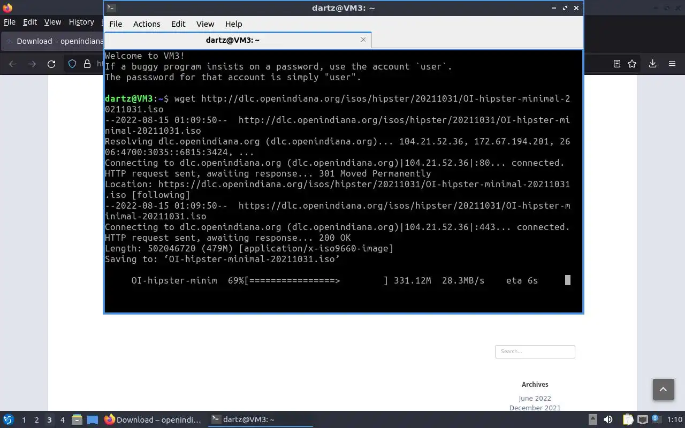Open the LXQt application menu
This screenshot has height=428, width=685.
9,419
